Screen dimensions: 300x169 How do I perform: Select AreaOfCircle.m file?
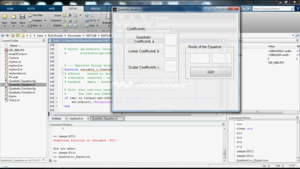point(18,54)
